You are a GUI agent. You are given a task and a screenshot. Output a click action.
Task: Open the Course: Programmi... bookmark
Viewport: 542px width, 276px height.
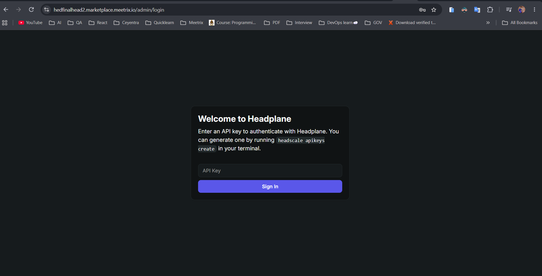pos(232,23)
